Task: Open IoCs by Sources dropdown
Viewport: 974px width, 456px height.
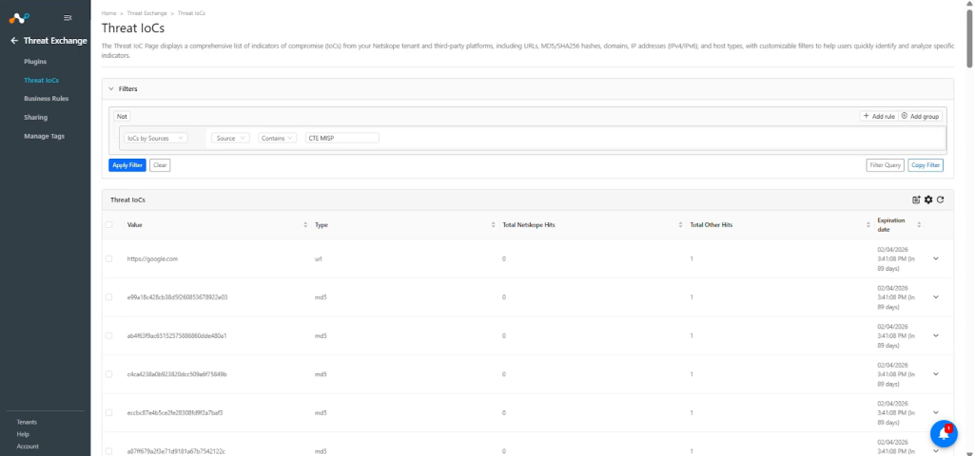Action: point(155,139)
